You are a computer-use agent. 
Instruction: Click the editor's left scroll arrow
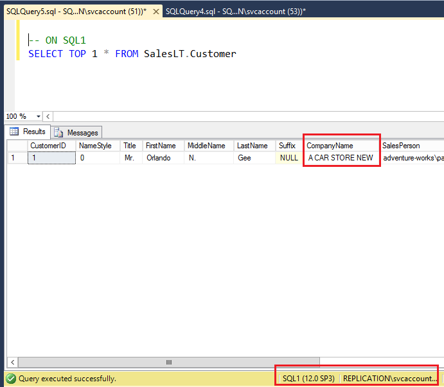coord(49,116)
